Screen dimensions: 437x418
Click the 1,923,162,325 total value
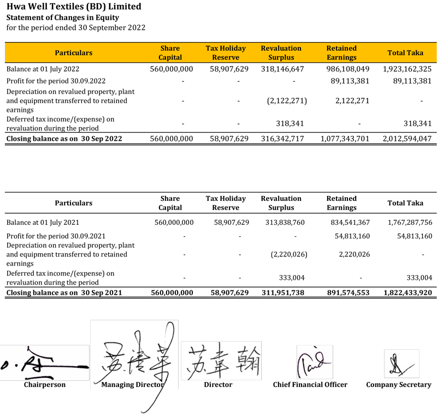(x=404, y=69)
